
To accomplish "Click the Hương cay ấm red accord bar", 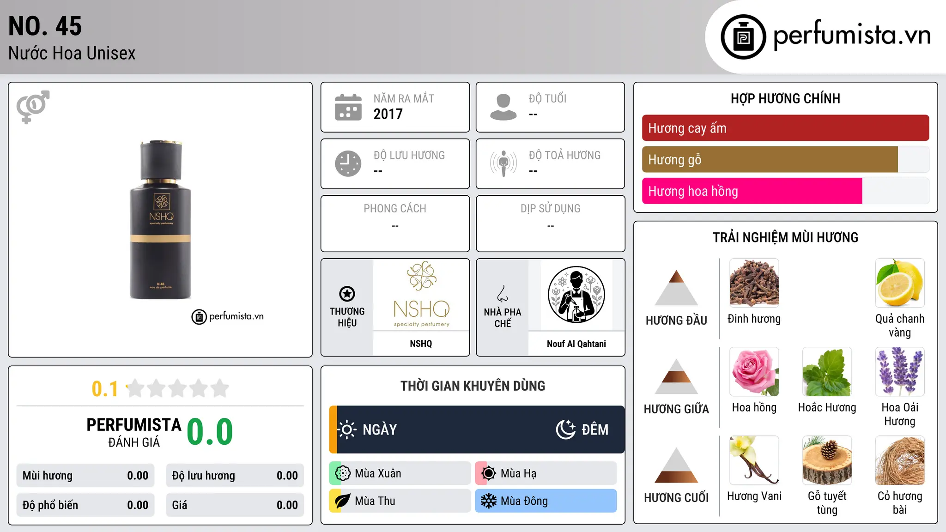I will 785,128.
